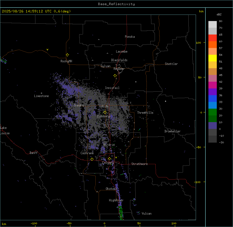Viewport: 233px width, 227px height.
Task: Click the Lacombe city label
Action: click(122, 51)
